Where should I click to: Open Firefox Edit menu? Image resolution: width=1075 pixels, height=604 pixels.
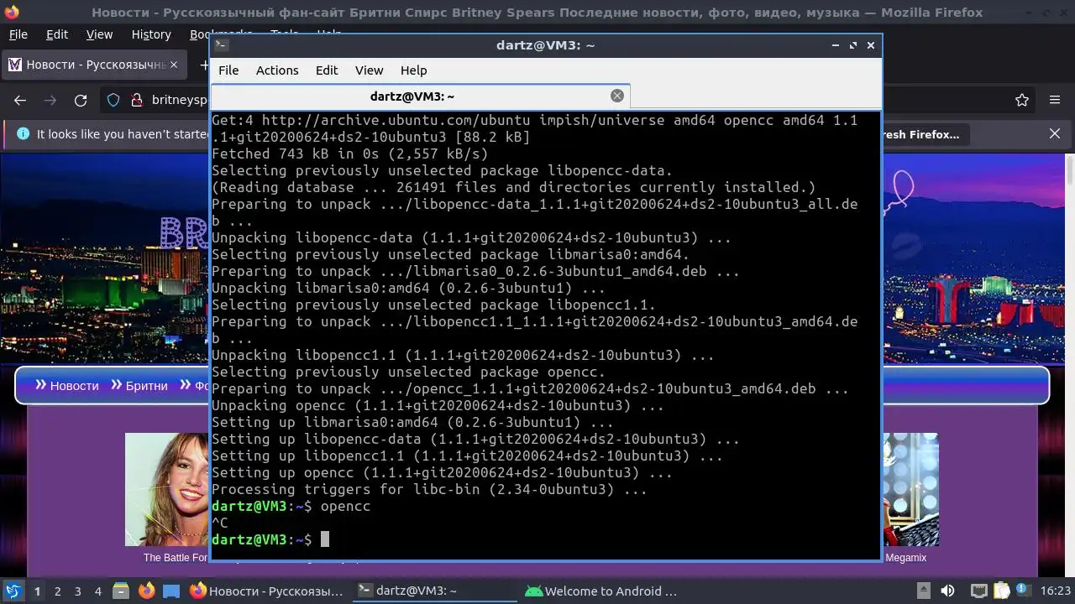57,34
